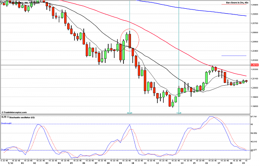Select the Stochastic oscillator (12) title
The height and width of the screenshot is (166, 259).
22,118
